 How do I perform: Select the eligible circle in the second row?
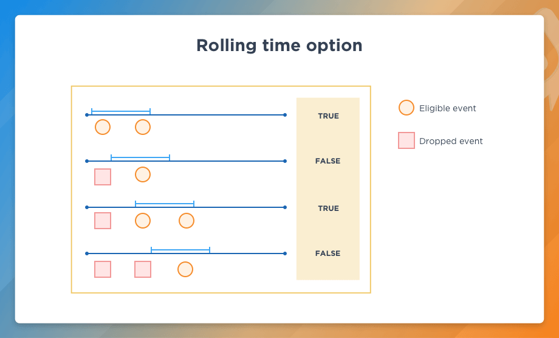(143, 174)
